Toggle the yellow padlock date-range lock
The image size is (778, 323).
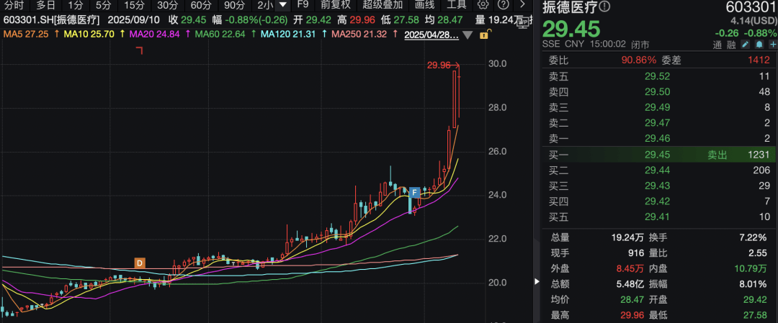tap(484, 35)
